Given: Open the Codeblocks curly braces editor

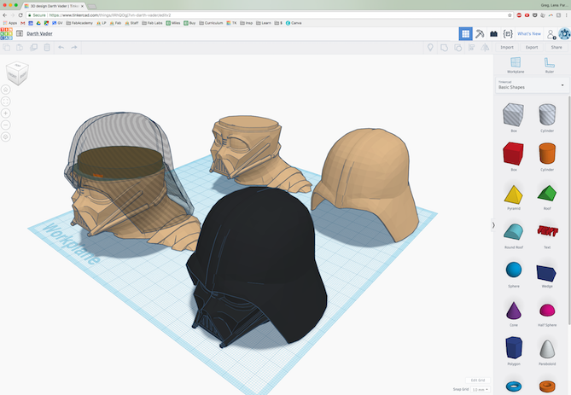Looking at the screenshot, I should click(x=508, y=34).
